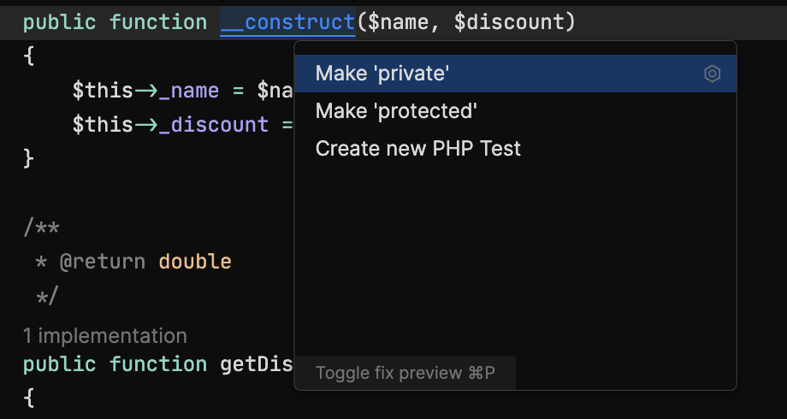This screenshot has height=419, width=787.
Task: Click the constructor's closing curly brace
Action: pyautogui.click(x=28, y=158)
